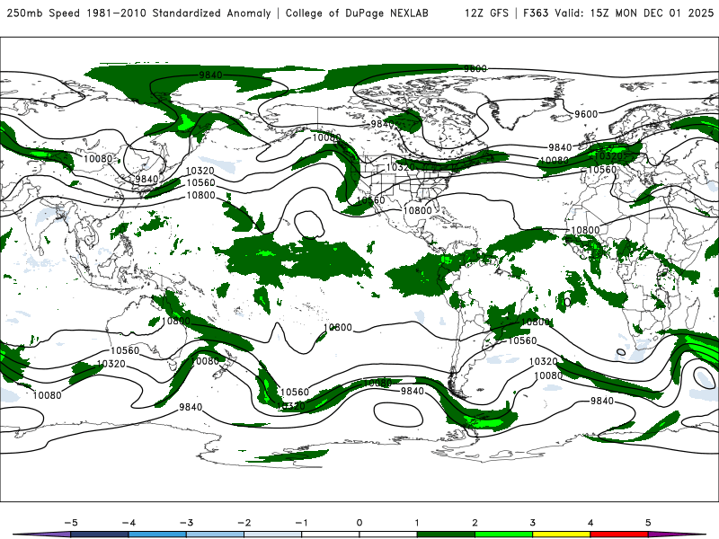The width and height of the screenshot is (719, 539).
Task: Click the colorbar tick label '2'
Action: tap(475, 523)
